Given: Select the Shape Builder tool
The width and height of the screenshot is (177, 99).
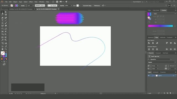Looking at the screenshot, I should click(x=2, y=34).
